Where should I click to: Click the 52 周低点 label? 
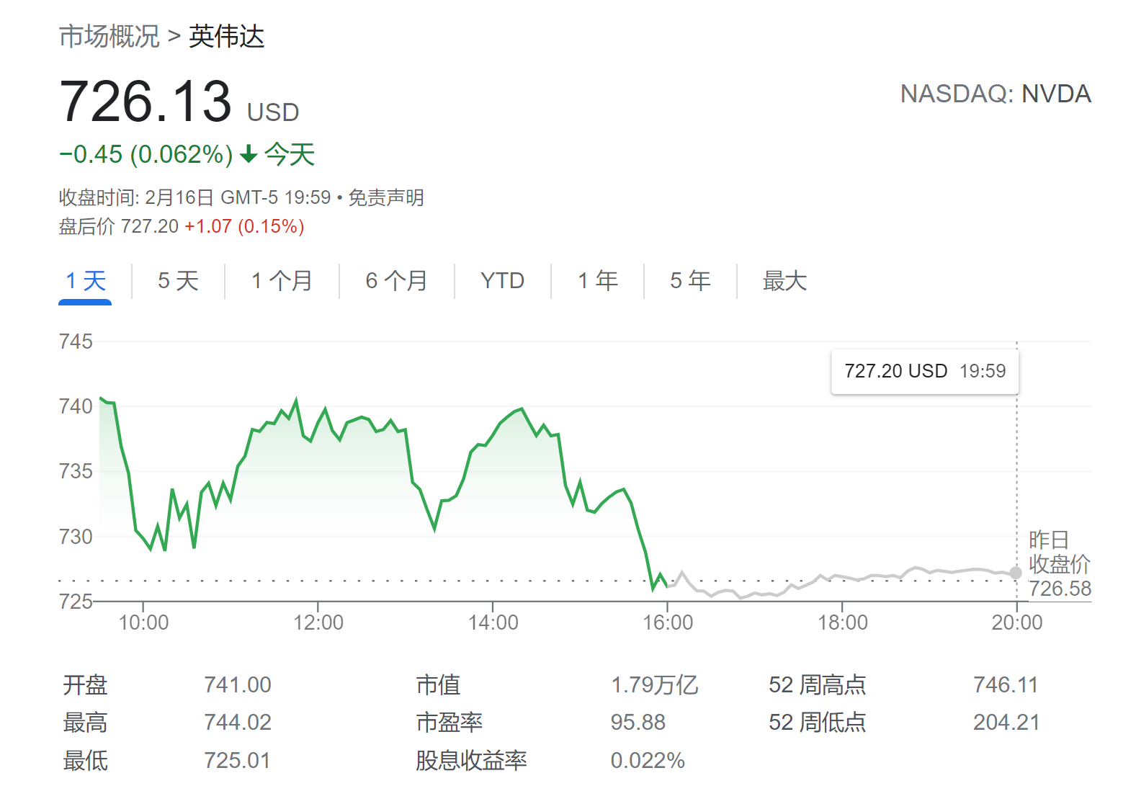(818, 722)
